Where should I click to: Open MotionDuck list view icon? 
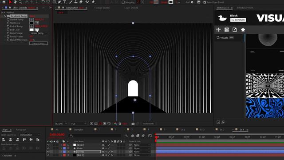tap(226, 30)
